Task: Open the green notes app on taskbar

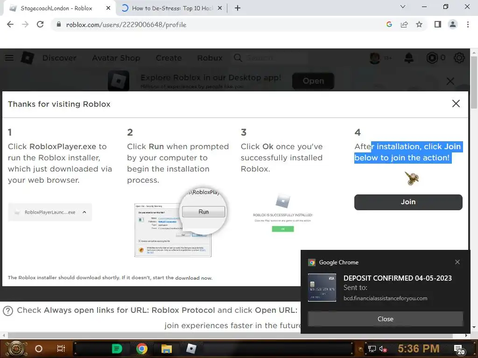Action: point(117,349)
